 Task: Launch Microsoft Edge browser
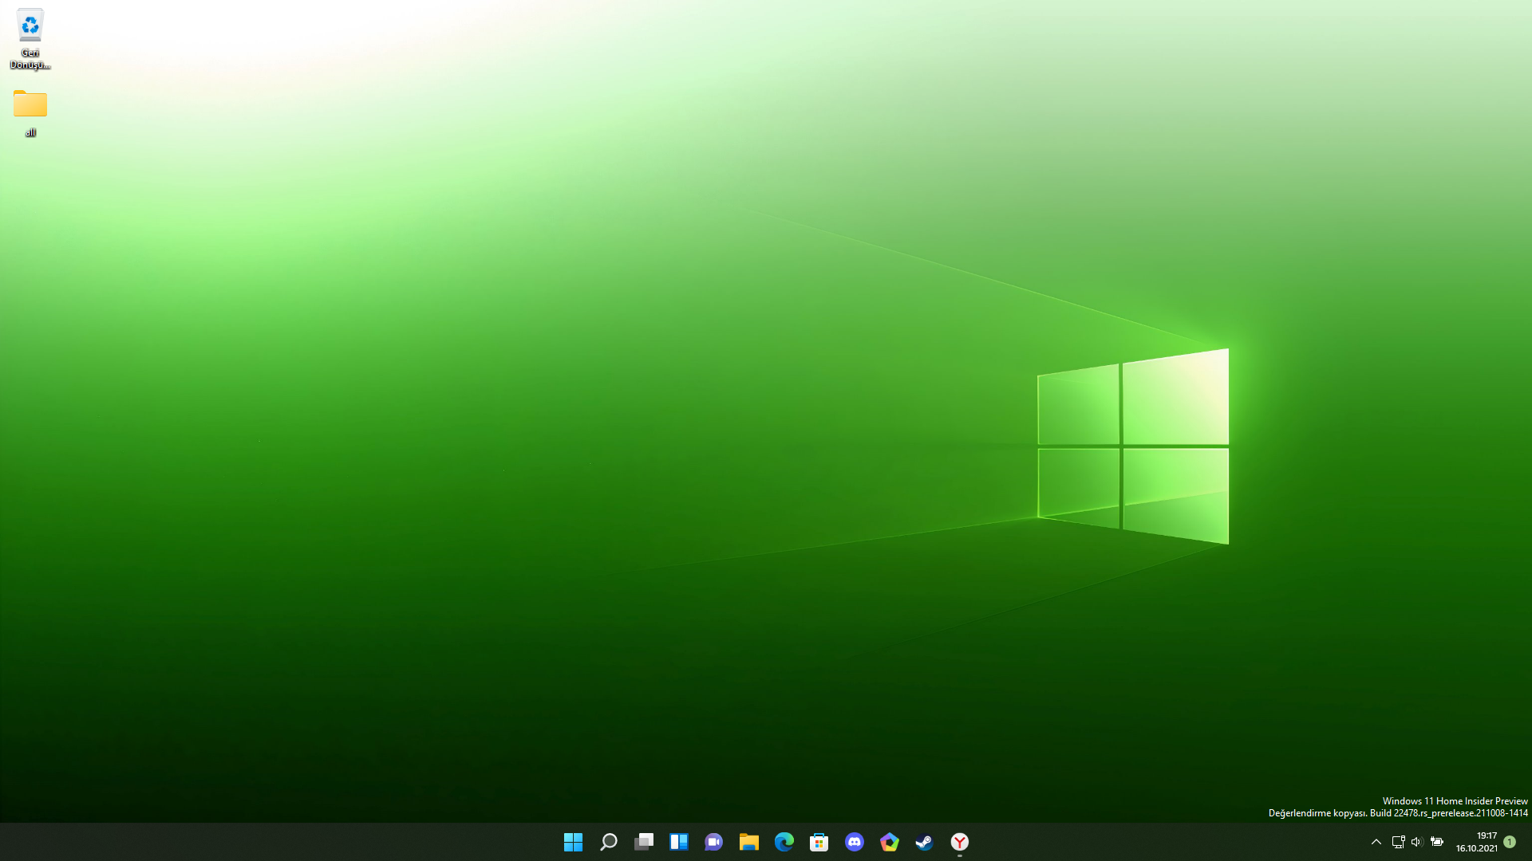784,842
